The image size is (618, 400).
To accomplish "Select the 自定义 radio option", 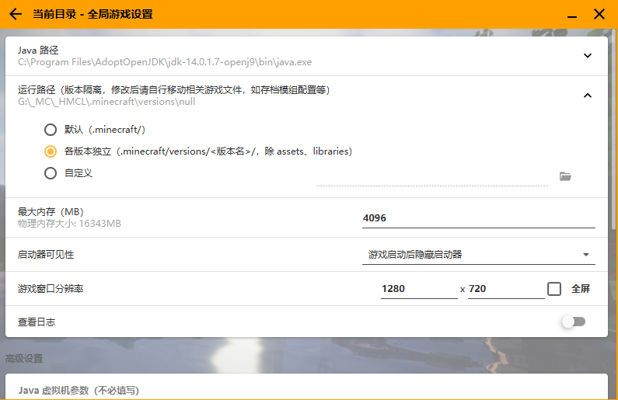I will tap(51, 173).
